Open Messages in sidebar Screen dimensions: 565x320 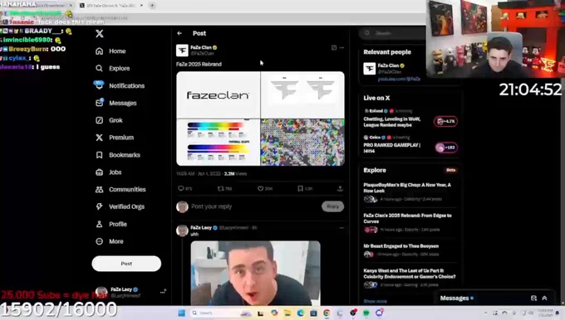pyautogui.click(x=116, y=103)
